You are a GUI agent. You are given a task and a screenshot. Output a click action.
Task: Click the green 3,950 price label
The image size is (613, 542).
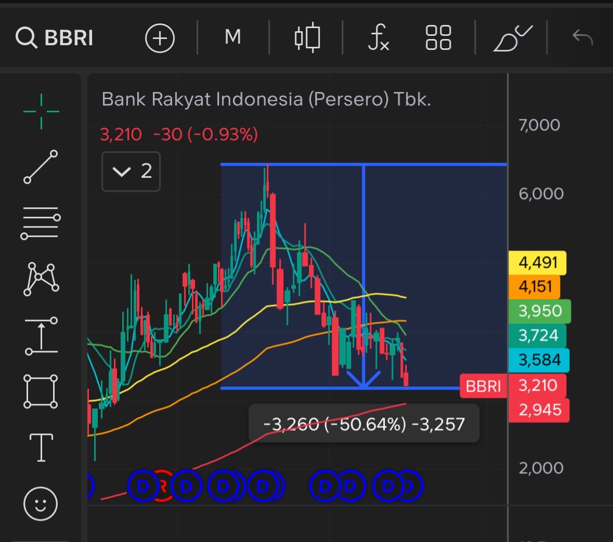click(x=540, y=311)
